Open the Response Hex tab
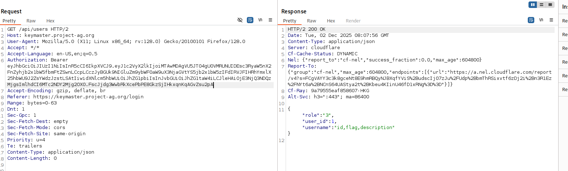Viewport: 568px width, 171px height. [x=331, y=21]
